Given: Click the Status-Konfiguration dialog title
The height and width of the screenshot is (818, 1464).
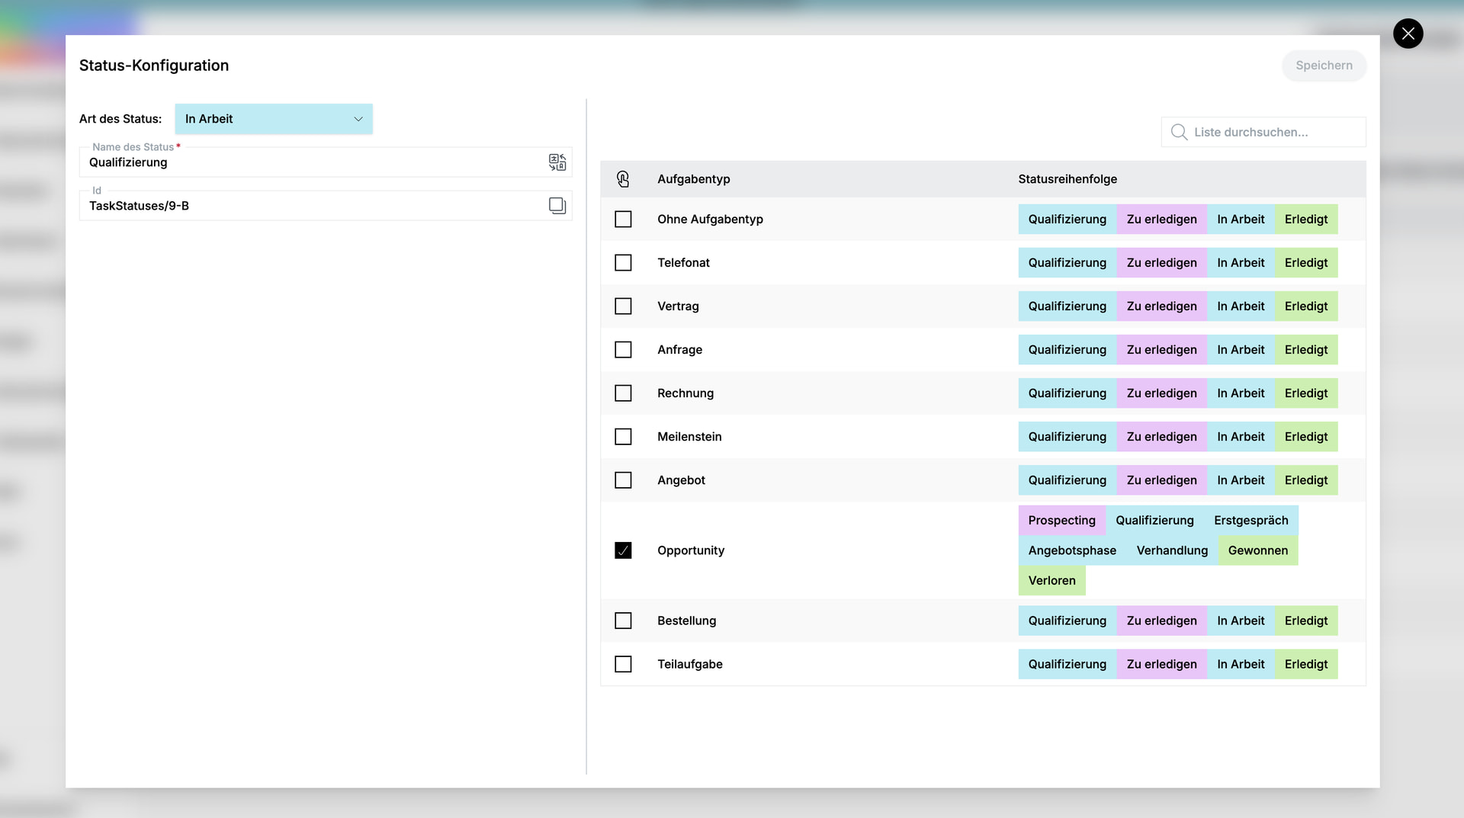Looking at the screenshot, I should click(154, 66).
